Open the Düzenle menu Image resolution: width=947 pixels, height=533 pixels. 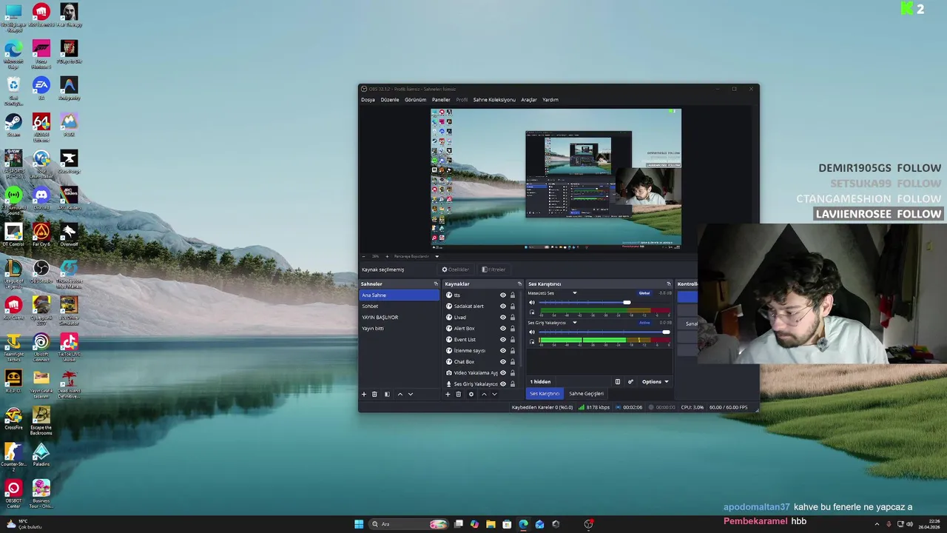coord(390,100)
